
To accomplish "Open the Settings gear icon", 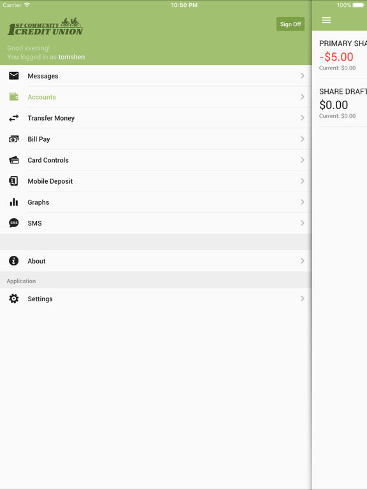I will click(14, 299).
